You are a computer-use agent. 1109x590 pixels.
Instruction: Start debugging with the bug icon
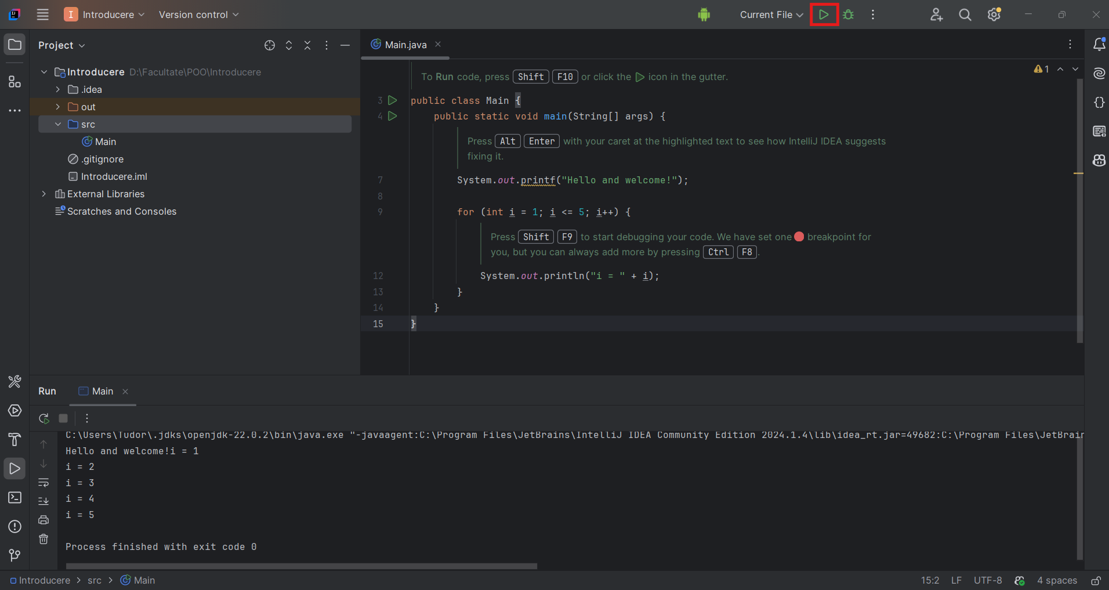849,15
